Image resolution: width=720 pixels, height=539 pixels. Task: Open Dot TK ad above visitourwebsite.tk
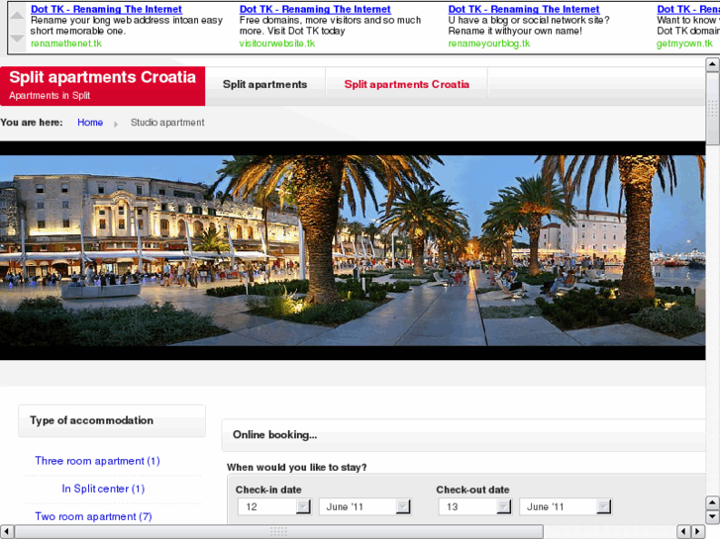tap(315, 9)
